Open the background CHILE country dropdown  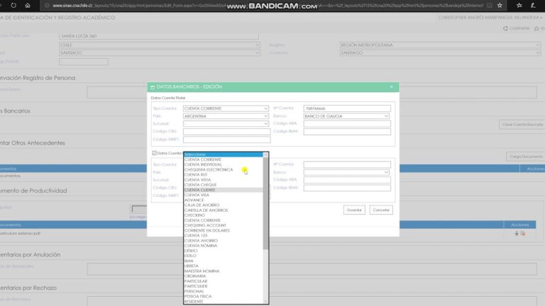(x=160, y=45)
